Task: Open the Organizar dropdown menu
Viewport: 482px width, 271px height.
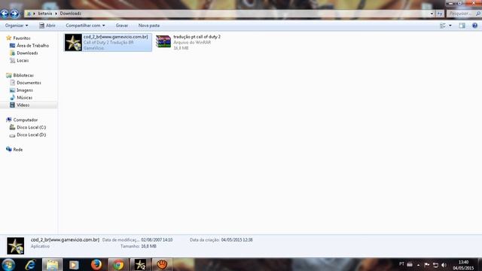Action: click(x=17, y=26)
